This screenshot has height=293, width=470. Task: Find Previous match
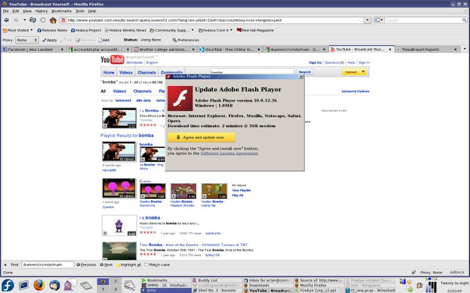click(86, 265)
